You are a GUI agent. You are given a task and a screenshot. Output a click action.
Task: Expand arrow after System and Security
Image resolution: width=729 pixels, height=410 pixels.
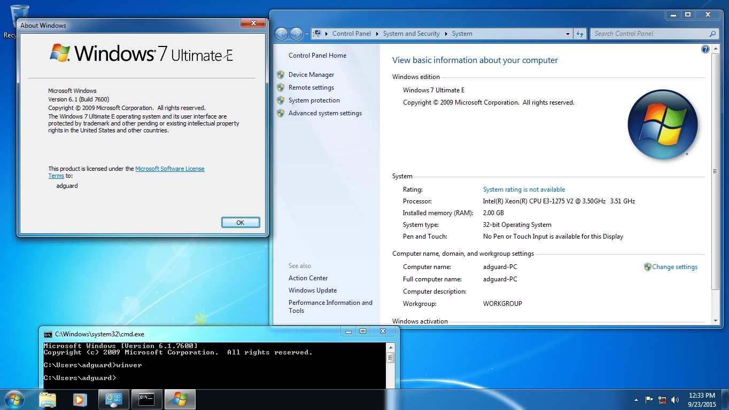click(x=446, y=34)
